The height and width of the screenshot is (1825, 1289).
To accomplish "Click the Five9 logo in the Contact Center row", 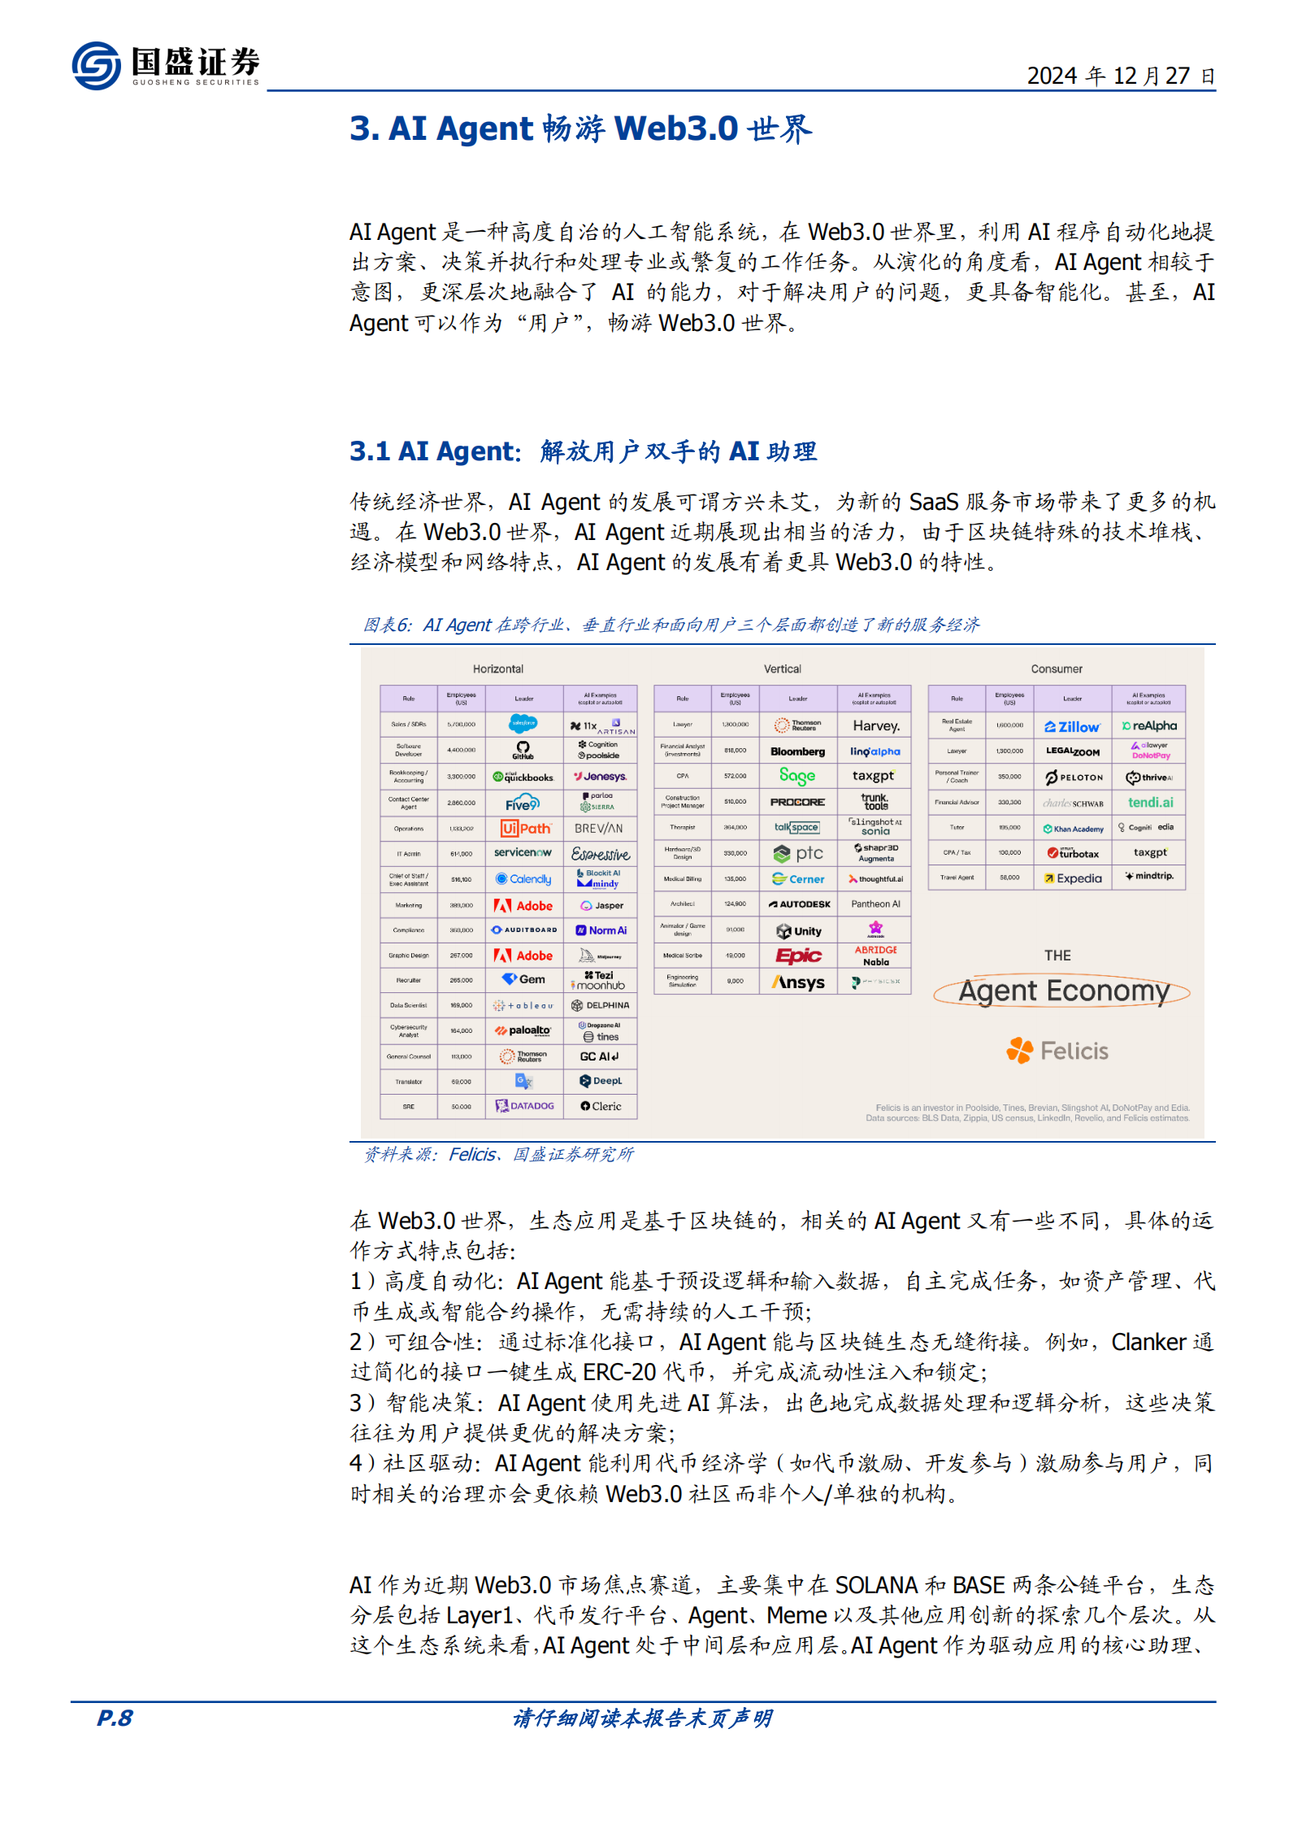I will [x=523, y=803].
